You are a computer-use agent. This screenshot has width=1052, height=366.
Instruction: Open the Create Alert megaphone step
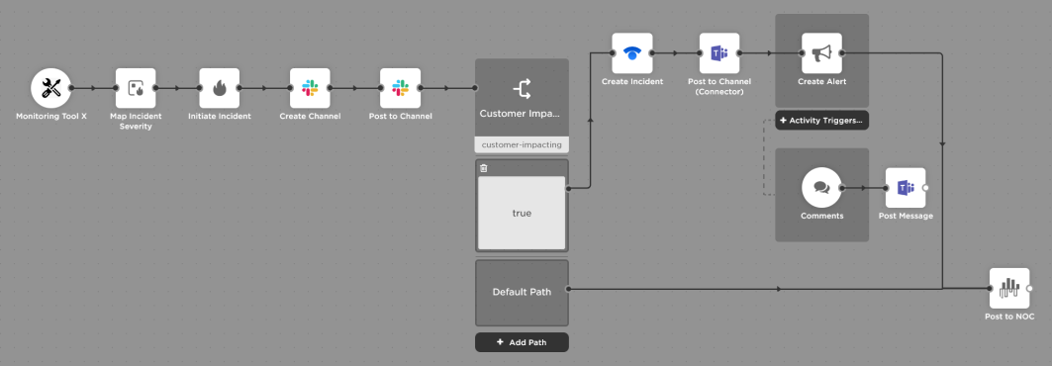[821, 53]
